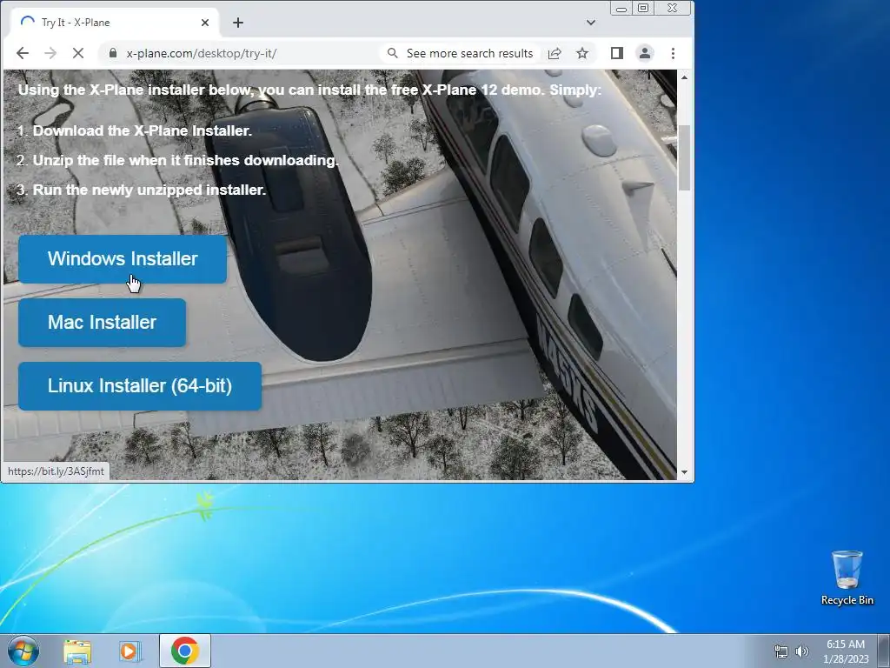
Task: Click the Show desktop strip
Action: click(x=884, y=651)
